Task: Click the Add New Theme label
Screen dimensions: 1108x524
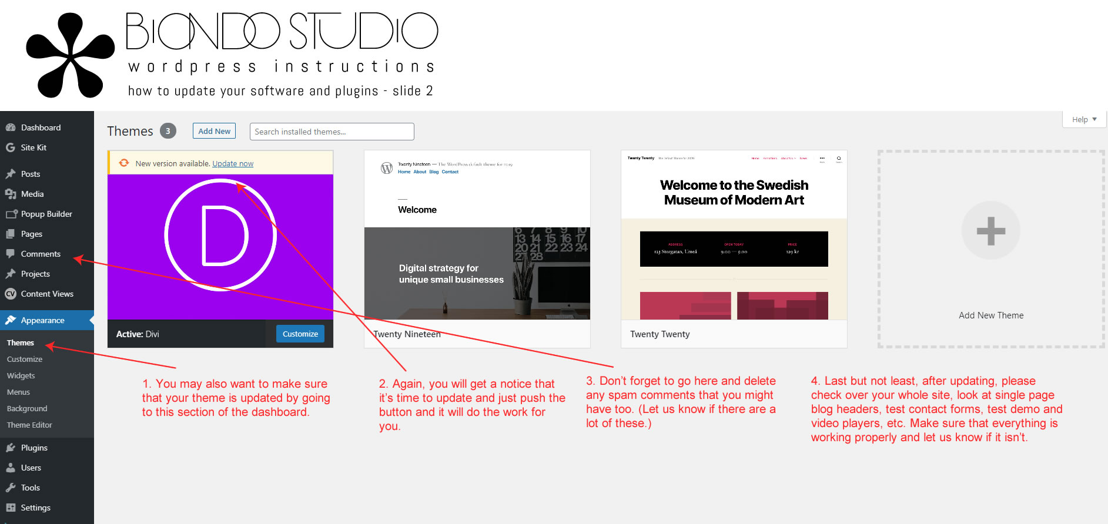Action: pyautogui.click(x=991, y=315)
